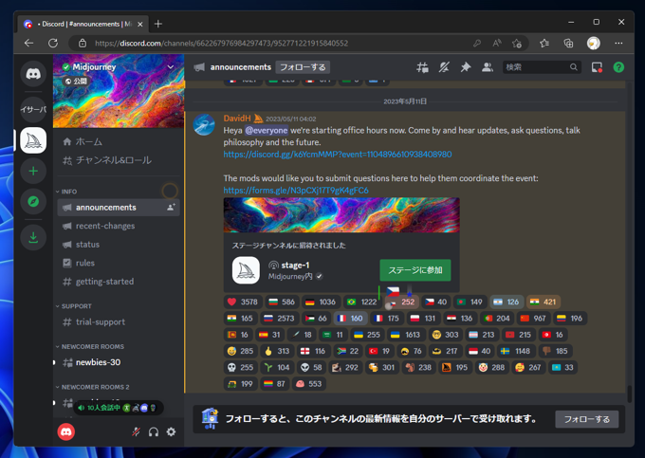The width and height of the screenshot is (645, 458).
Task: Open the discord.gg event invite link
Action: 338,155
